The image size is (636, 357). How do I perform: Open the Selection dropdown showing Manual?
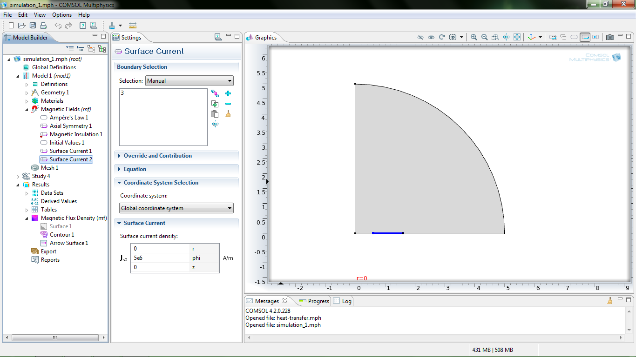[x=189, y=81]
